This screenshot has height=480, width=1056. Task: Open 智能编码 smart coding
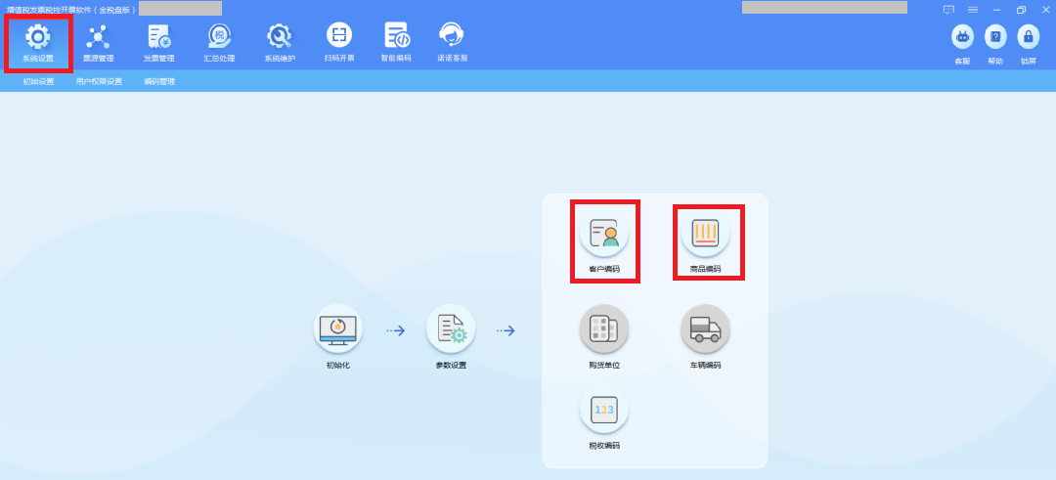coord(396,41)
